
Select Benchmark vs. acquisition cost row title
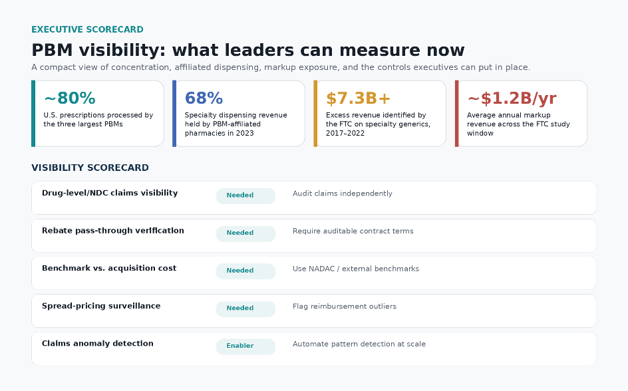(109, 268)
